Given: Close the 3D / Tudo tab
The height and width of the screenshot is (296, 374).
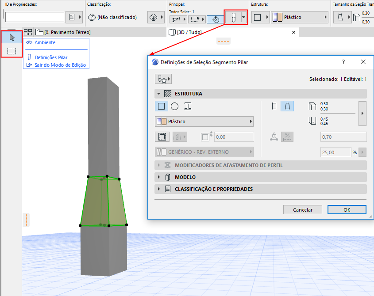Looking at the screenshot, I should pos(293,32).
